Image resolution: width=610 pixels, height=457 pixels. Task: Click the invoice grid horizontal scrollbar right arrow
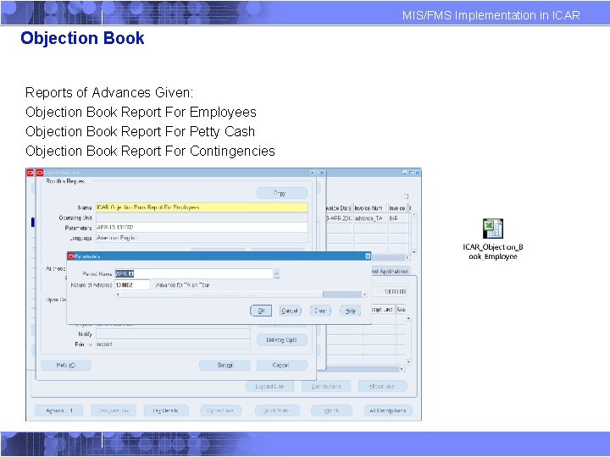coord(408,257)
